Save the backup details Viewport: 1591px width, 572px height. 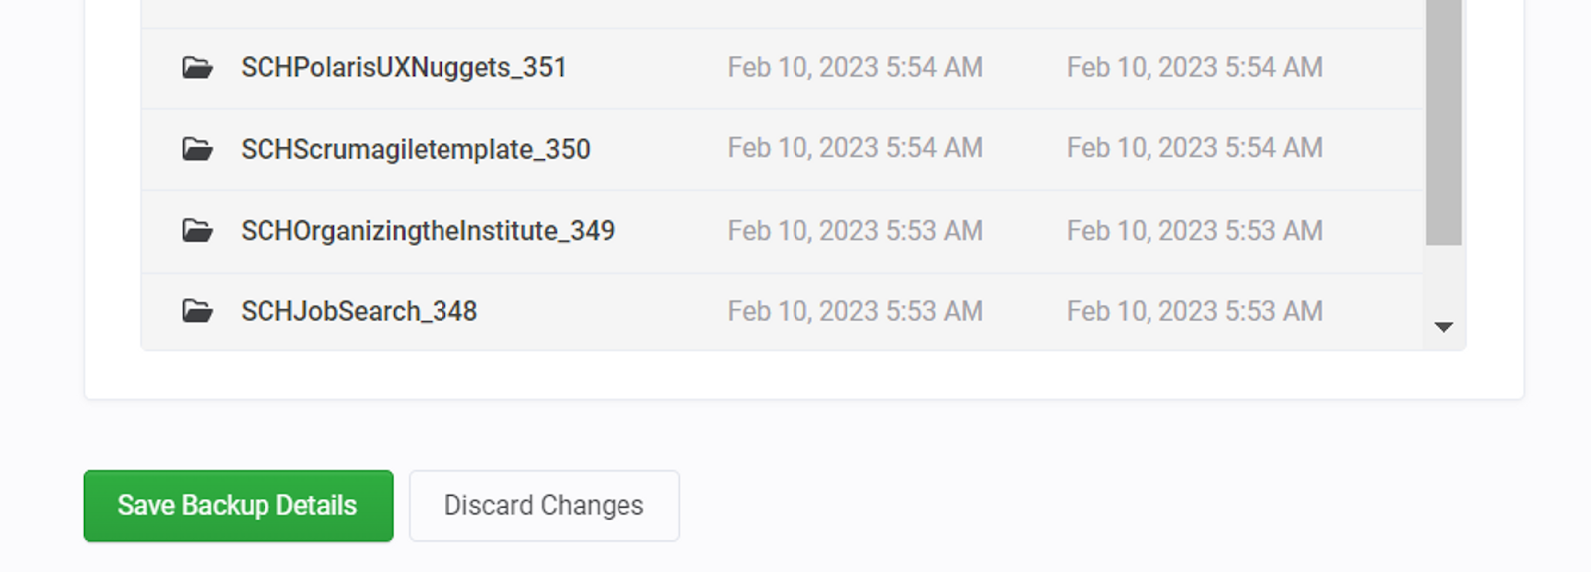click(238, 505)
